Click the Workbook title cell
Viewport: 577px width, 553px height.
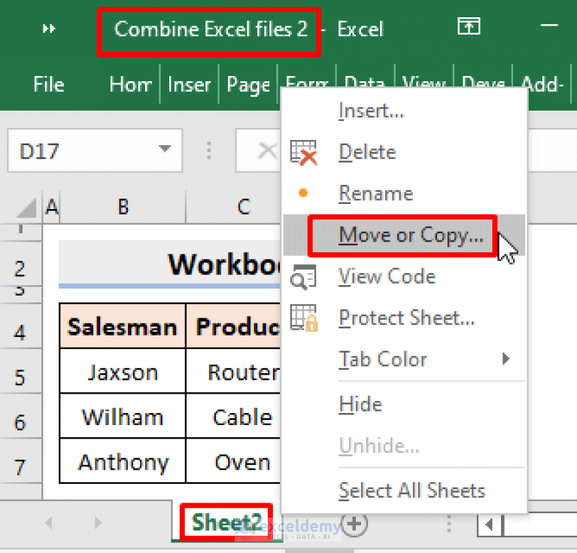coord(170,263)
